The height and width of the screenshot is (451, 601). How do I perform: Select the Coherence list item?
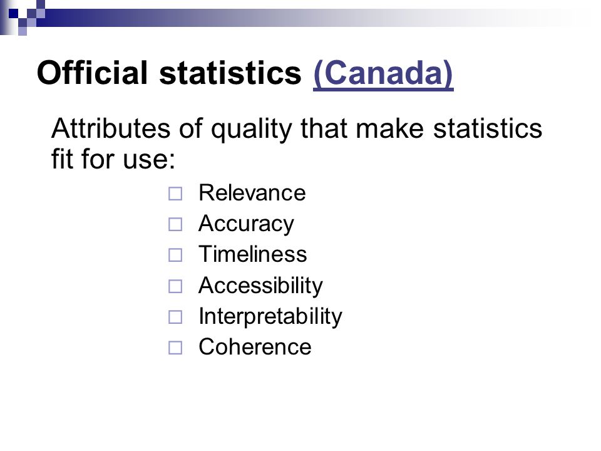point(255,347)
